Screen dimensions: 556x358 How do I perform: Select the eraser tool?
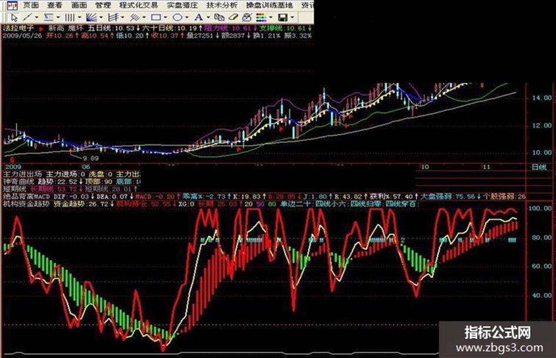coord(234,17)
